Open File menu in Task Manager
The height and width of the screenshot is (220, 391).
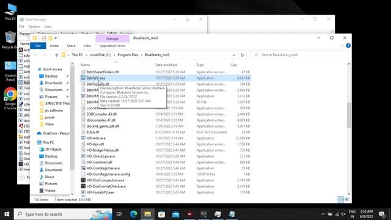22,26
